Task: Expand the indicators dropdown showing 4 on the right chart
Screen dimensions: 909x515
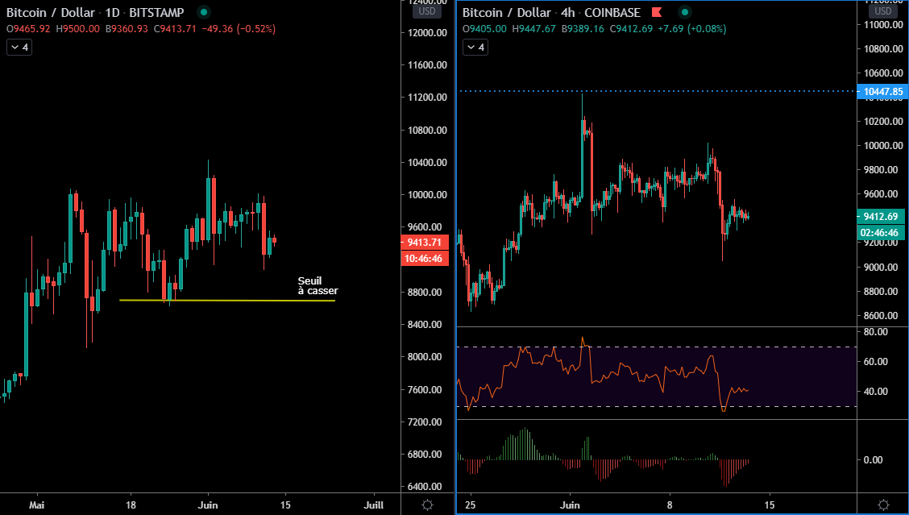Action: [475, 47]
